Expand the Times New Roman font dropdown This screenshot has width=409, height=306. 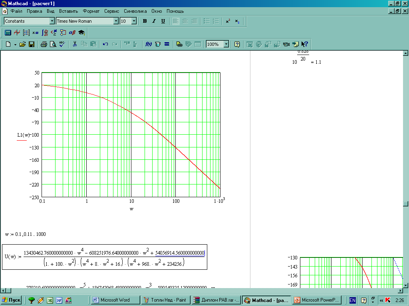tap(116, 21)
